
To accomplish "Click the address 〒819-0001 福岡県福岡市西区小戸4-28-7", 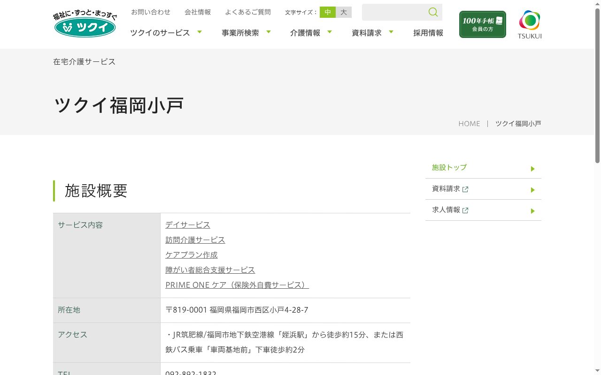I will tap(237, 310).
